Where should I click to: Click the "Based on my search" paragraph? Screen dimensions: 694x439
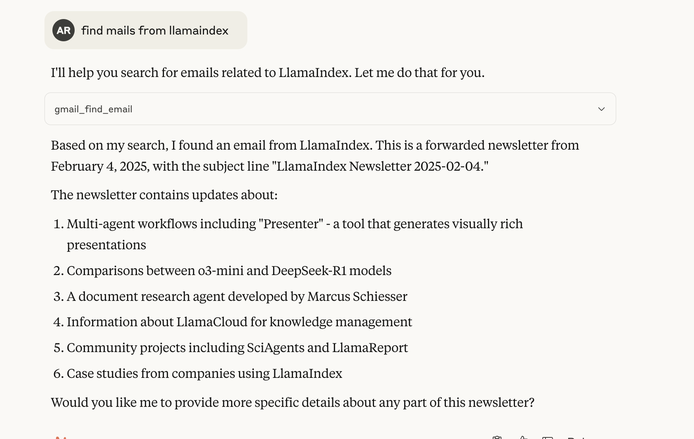coord(314,145)
